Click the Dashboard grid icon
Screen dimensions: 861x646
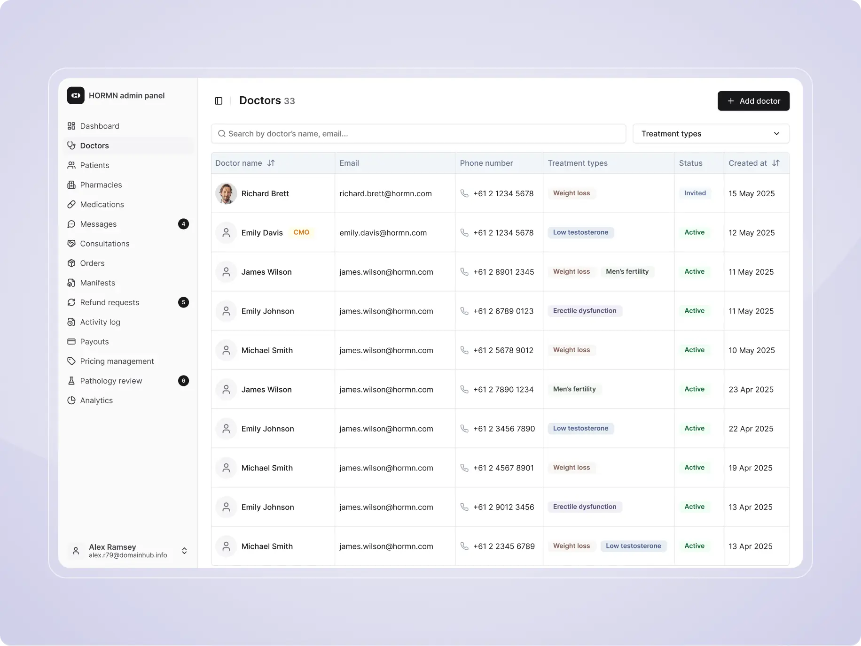tap(71, 126)
